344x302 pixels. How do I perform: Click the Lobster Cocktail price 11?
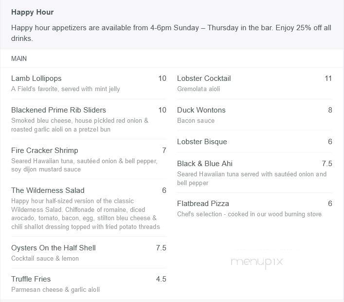point(328,78)
